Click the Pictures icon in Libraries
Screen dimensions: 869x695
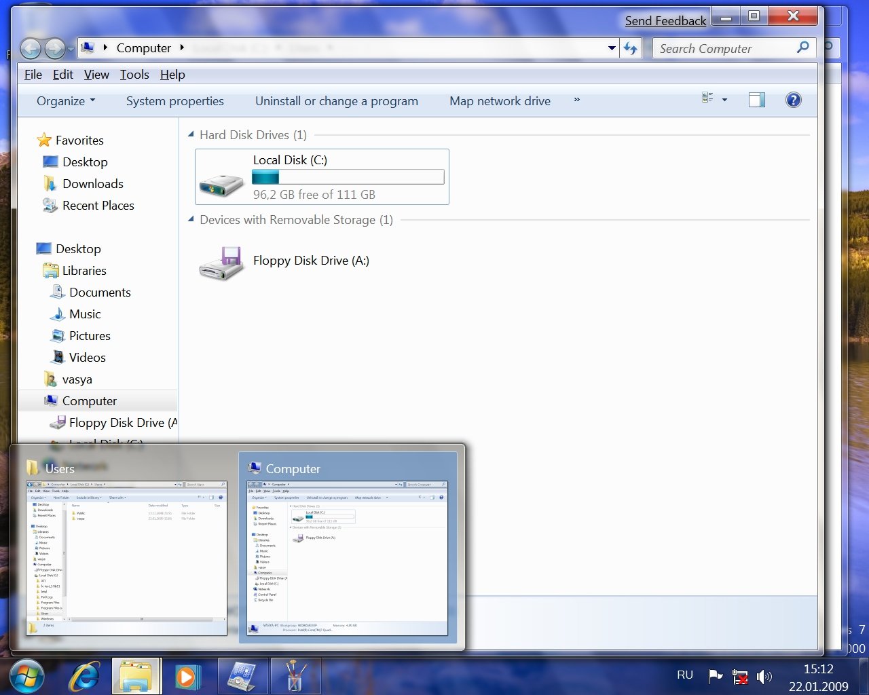58,335
